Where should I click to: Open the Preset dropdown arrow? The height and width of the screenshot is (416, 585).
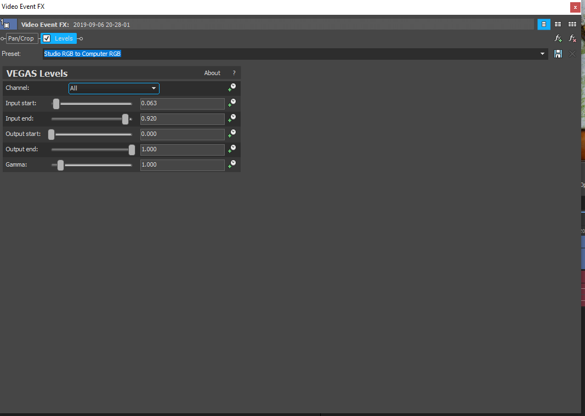pos(542,54)
